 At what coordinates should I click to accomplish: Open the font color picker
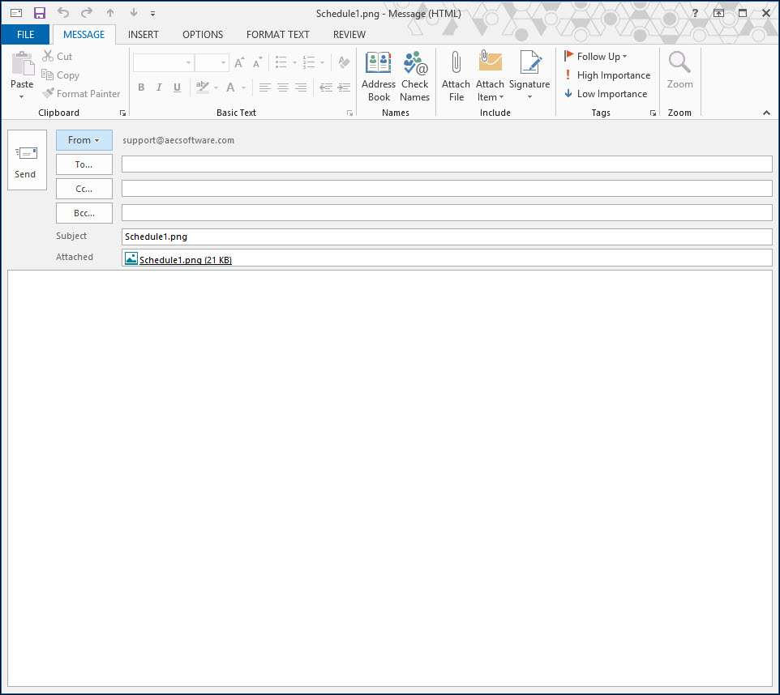coord(242,87)
